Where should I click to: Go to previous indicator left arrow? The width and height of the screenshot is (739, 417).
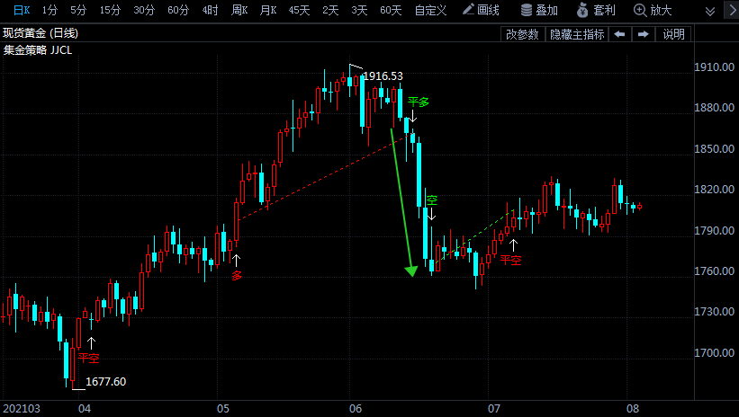(x=620, y=34)
